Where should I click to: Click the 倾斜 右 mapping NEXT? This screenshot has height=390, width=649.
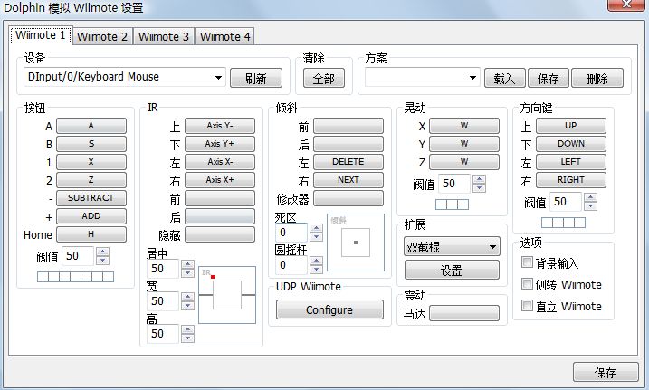pyautogui.click(x=348, y=180)
